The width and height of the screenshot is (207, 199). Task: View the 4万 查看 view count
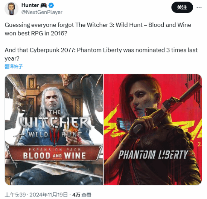[82, 194]
